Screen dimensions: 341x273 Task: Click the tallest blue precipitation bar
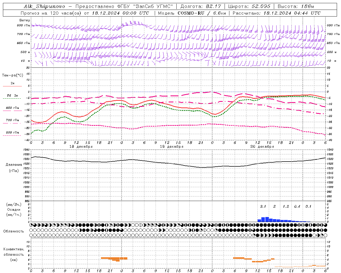click(x=267, y=219)
